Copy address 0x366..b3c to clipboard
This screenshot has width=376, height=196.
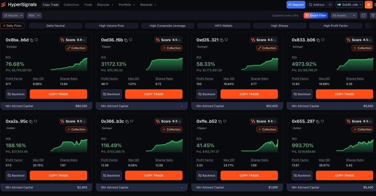coord(127,121)
